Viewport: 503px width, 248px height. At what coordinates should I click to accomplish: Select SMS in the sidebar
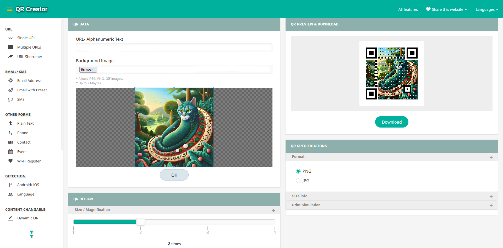21,99
